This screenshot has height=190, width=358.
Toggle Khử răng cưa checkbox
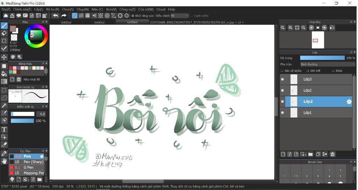click(x=133, y=16)
